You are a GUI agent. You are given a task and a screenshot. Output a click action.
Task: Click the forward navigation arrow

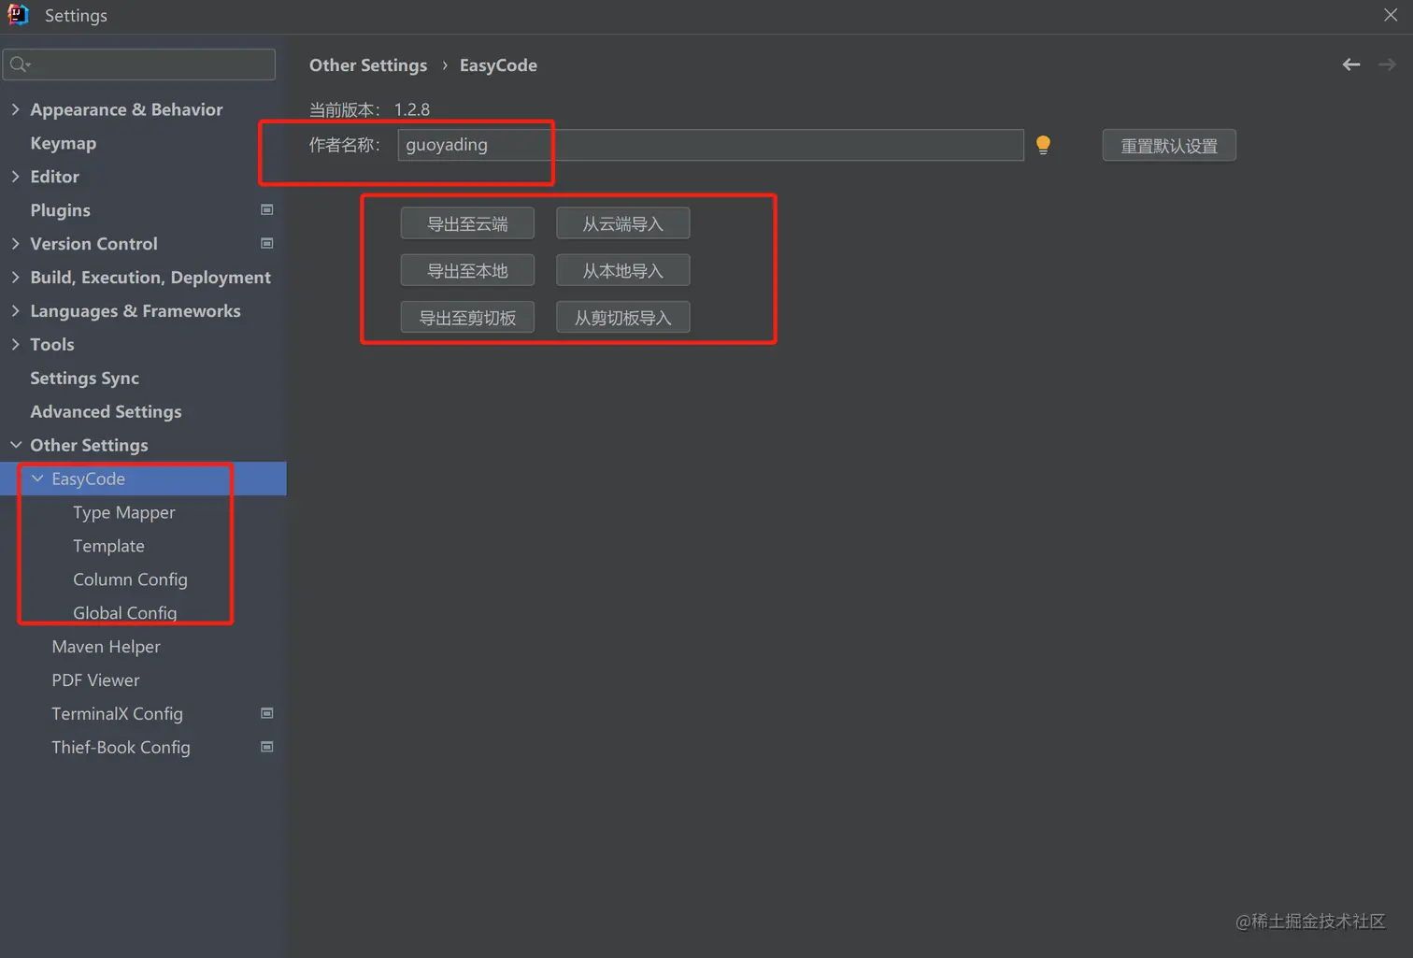(1387, 64)
